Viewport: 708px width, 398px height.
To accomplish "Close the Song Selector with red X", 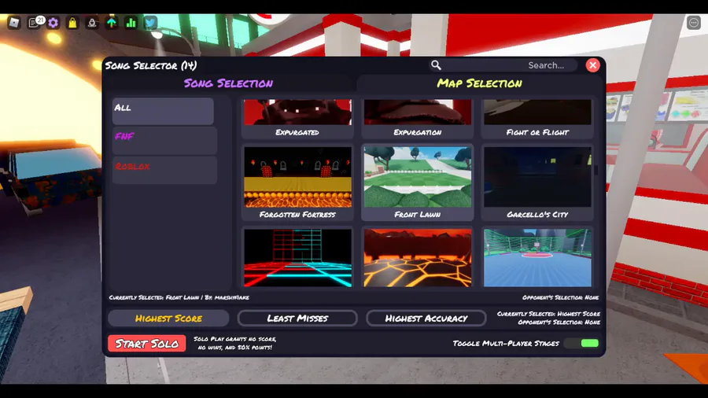I will point(592,65).
